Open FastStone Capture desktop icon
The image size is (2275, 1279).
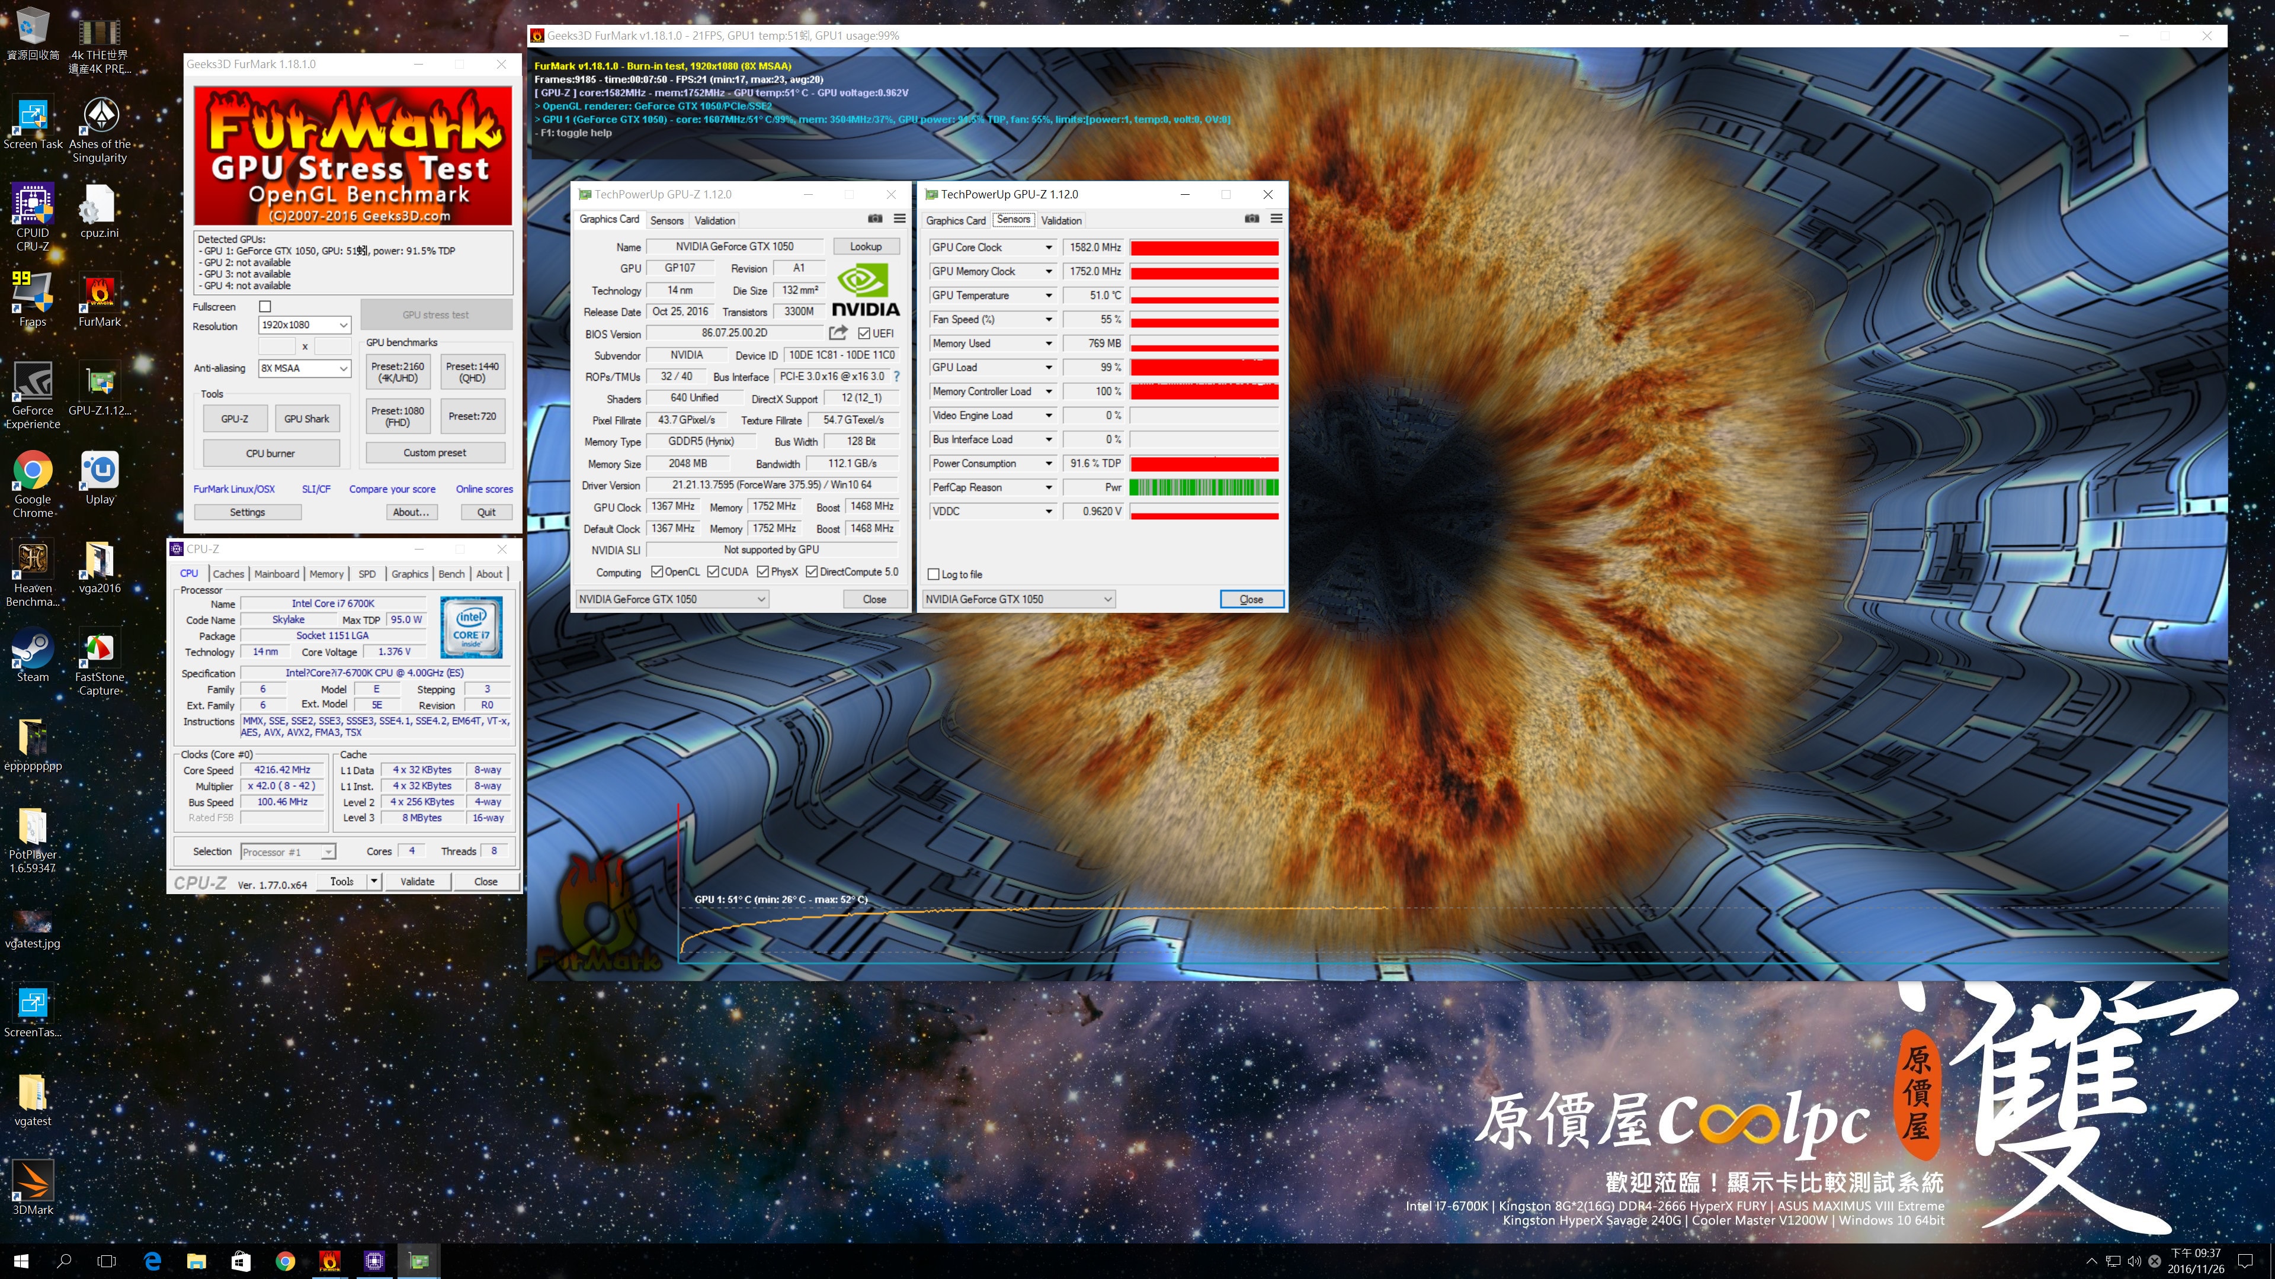(99, 661)
